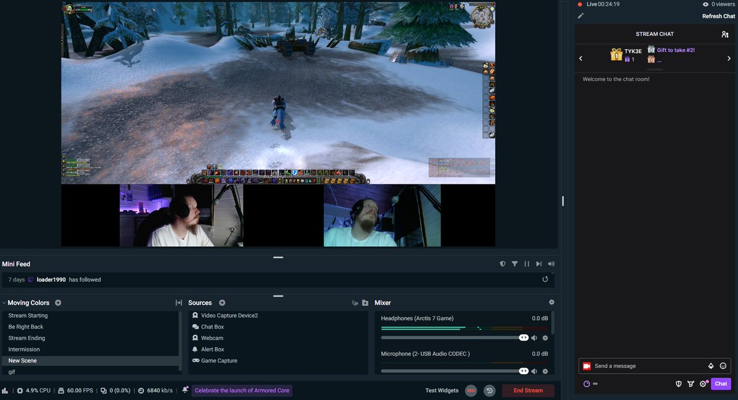This screenshot has width=738, height=400.
Task: Toggle the replay buffer button
Action: (x=490, y=390)
